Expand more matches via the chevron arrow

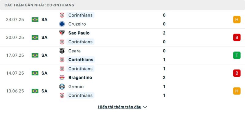[145, 107]
